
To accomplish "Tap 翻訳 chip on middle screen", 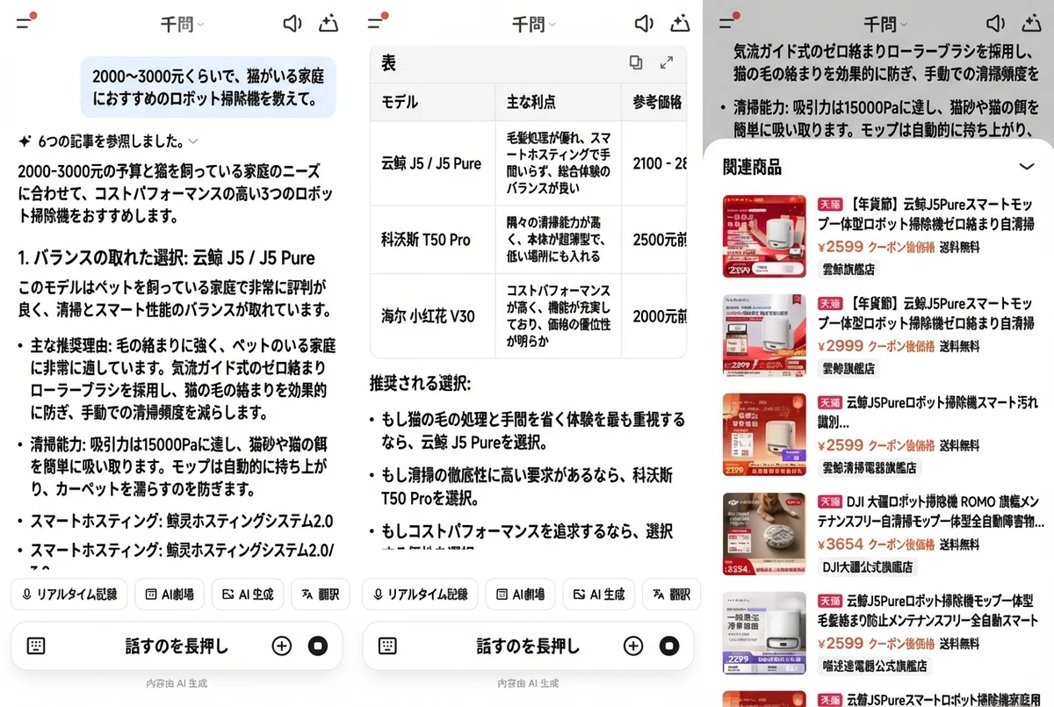I will pos(671,595).
